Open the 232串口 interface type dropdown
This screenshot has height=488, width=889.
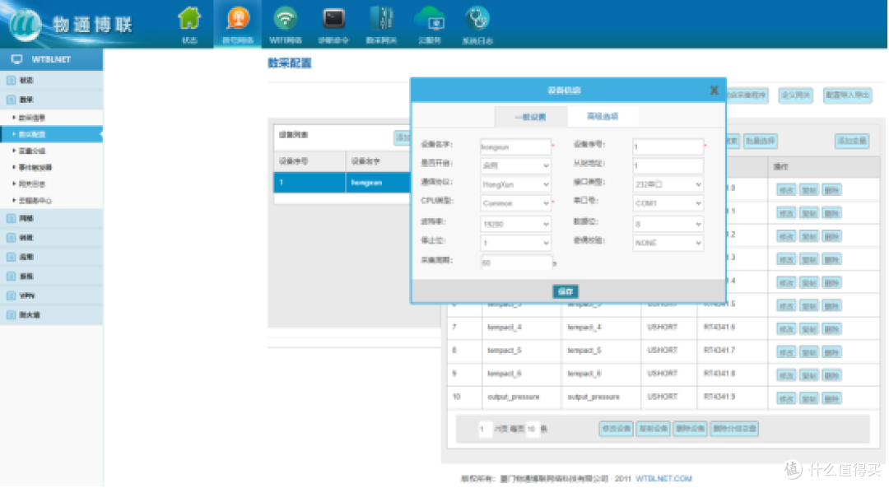tap(668, 184)
